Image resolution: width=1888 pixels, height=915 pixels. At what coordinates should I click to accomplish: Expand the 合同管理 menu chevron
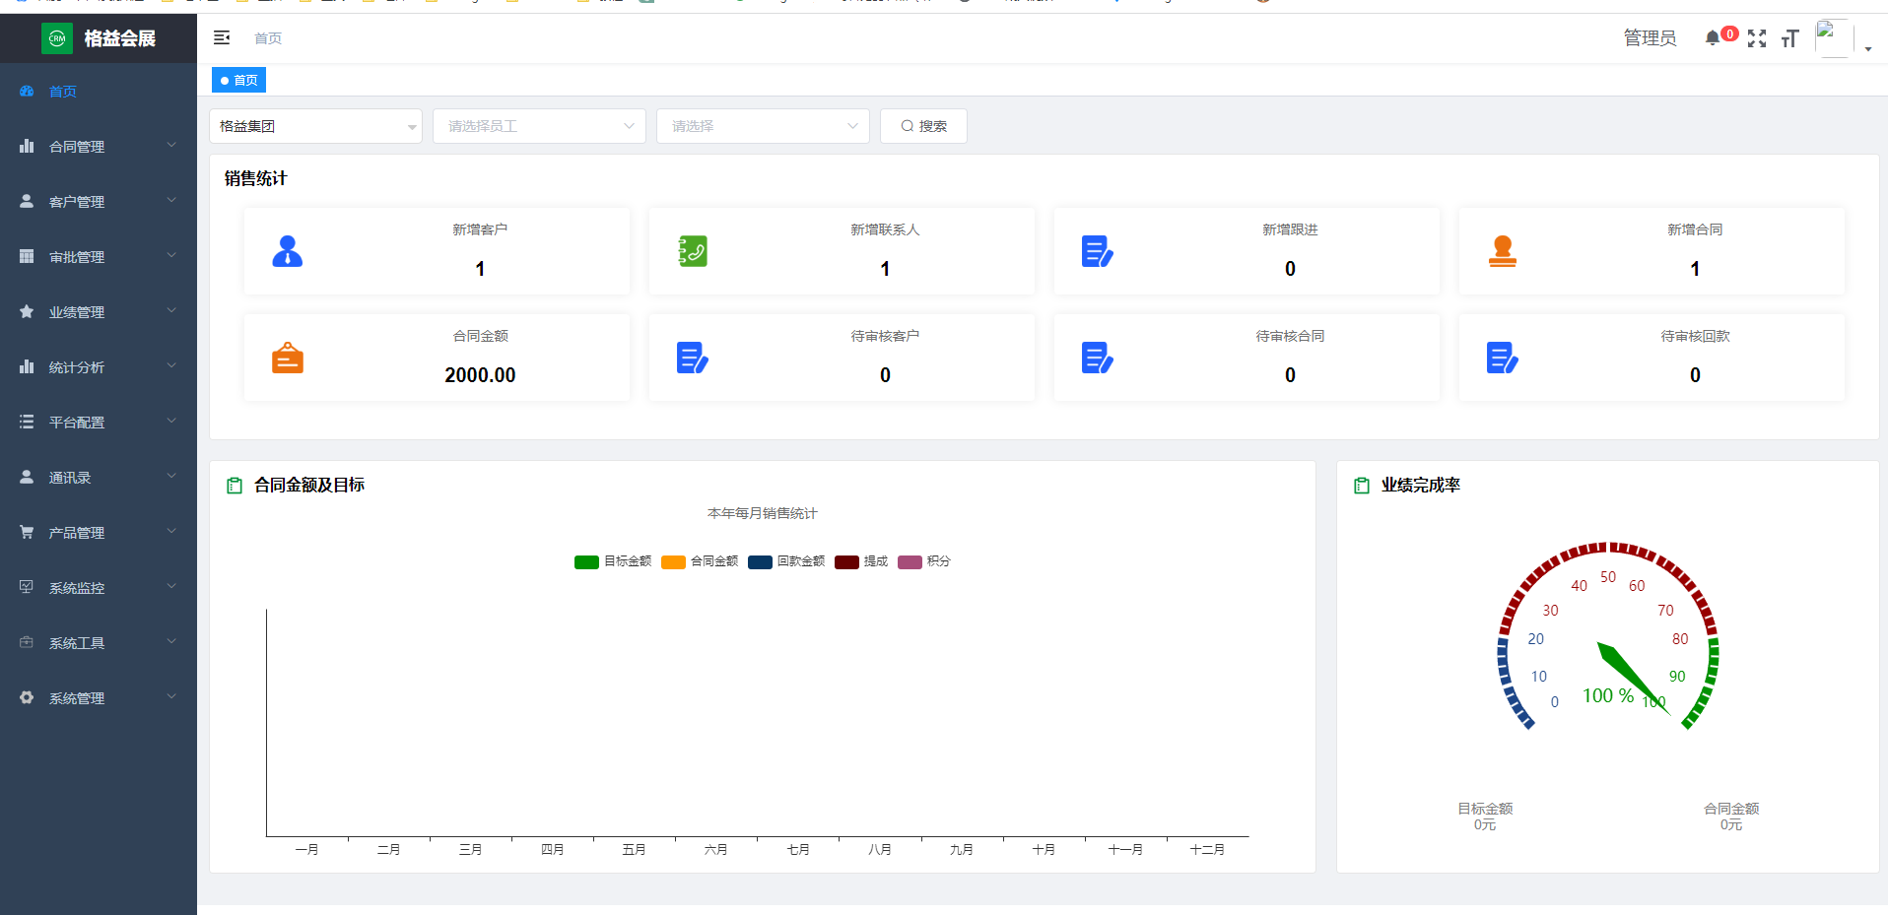pos(171,145)
